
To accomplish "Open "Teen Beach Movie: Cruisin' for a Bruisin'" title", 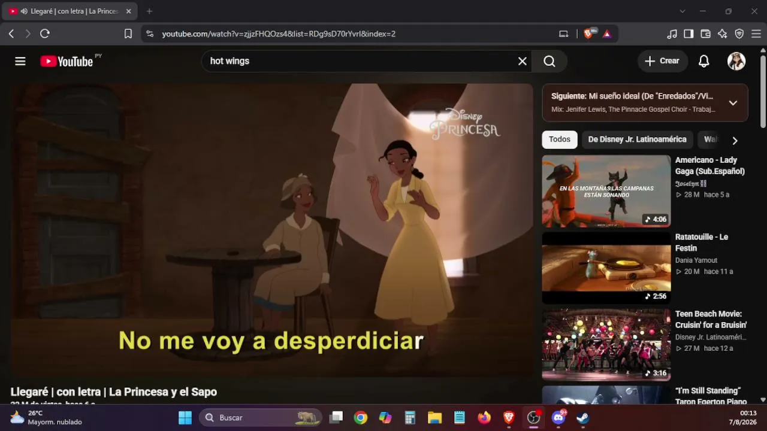I will (711, 320).
